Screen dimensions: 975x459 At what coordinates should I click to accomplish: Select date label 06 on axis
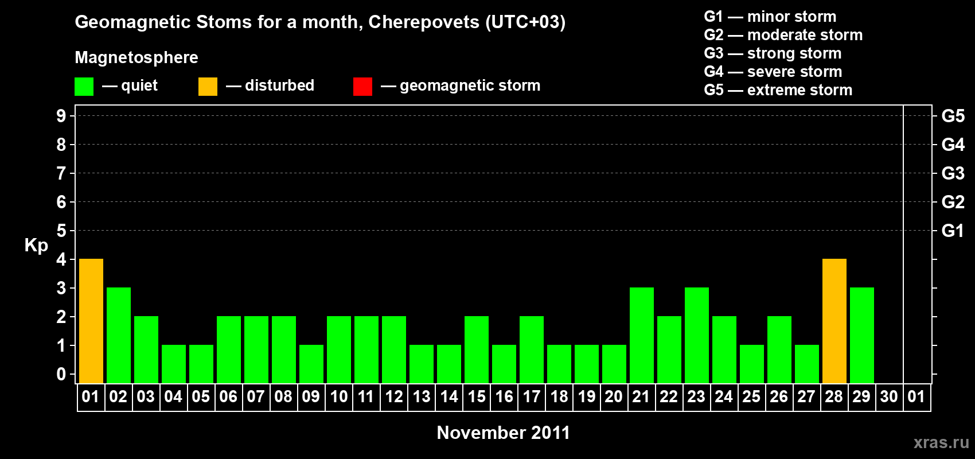pyautogui.click(x=228, y=397)
